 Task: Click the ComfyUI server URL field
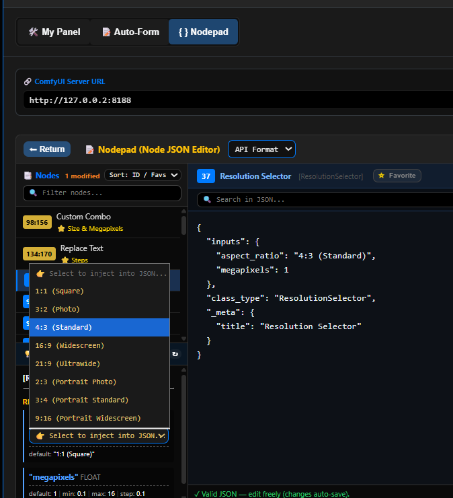click(x=238, y=100)
